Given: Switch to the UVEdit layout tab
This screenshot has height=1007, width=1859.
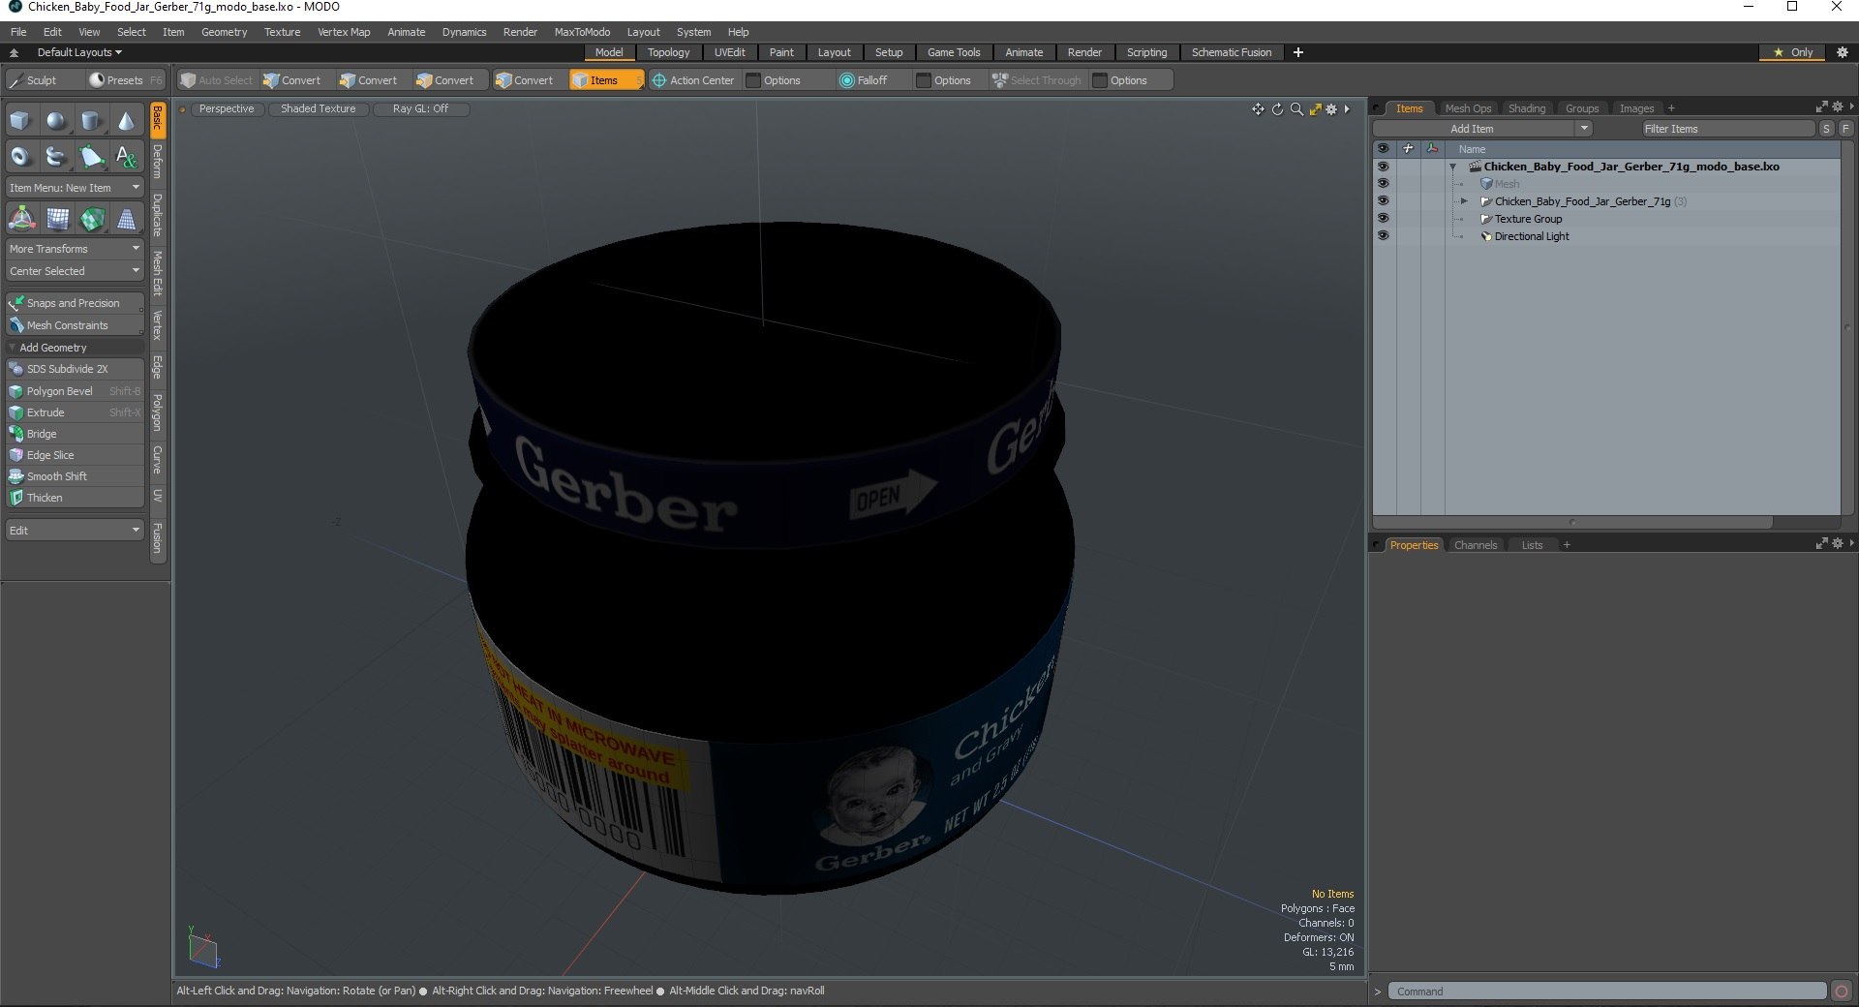Looking at the screenshot, I should click(730, 52).
